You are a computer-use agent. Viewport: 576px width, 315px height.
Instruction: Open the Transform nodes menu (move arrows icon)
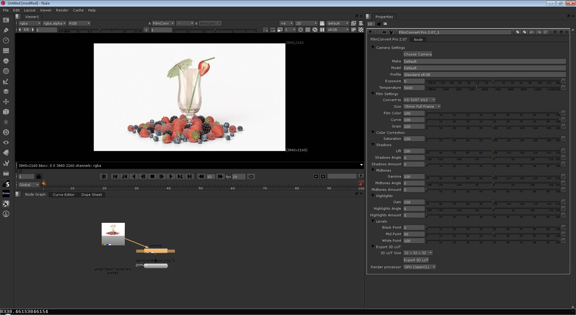point(6,102)
